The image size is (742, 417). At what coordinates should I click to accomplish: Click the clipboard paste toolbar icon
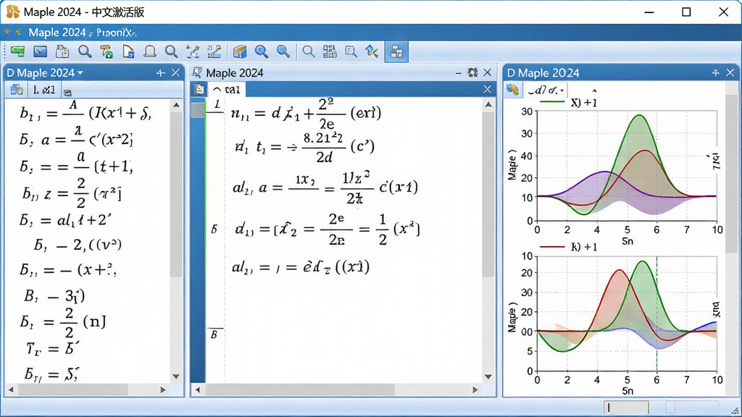pyautogui.click(x=62, y=51)
